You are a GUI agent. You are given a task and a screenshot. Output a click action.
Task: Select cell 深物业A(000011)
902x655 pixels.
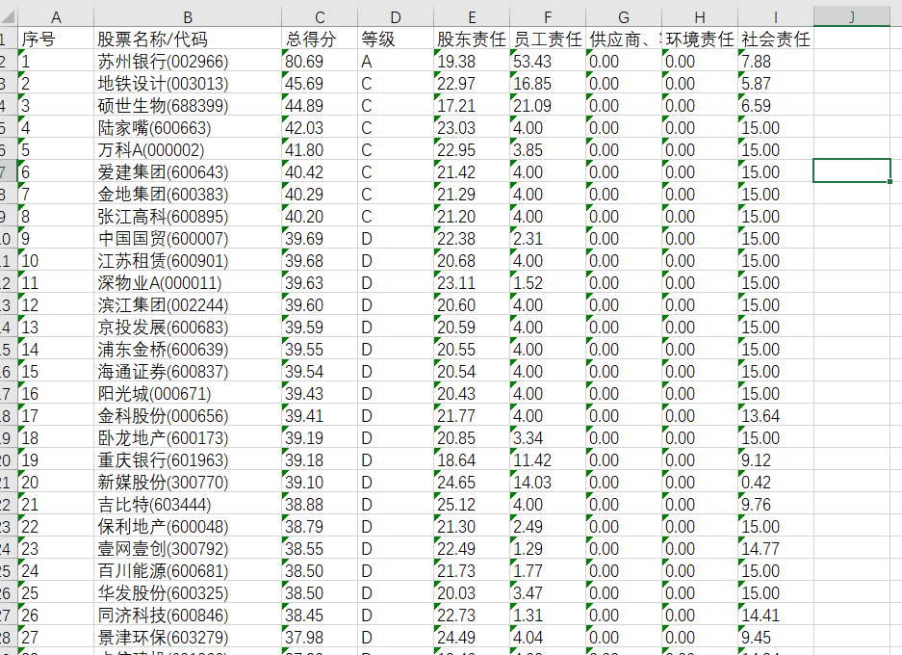click(x=188, y=282)
